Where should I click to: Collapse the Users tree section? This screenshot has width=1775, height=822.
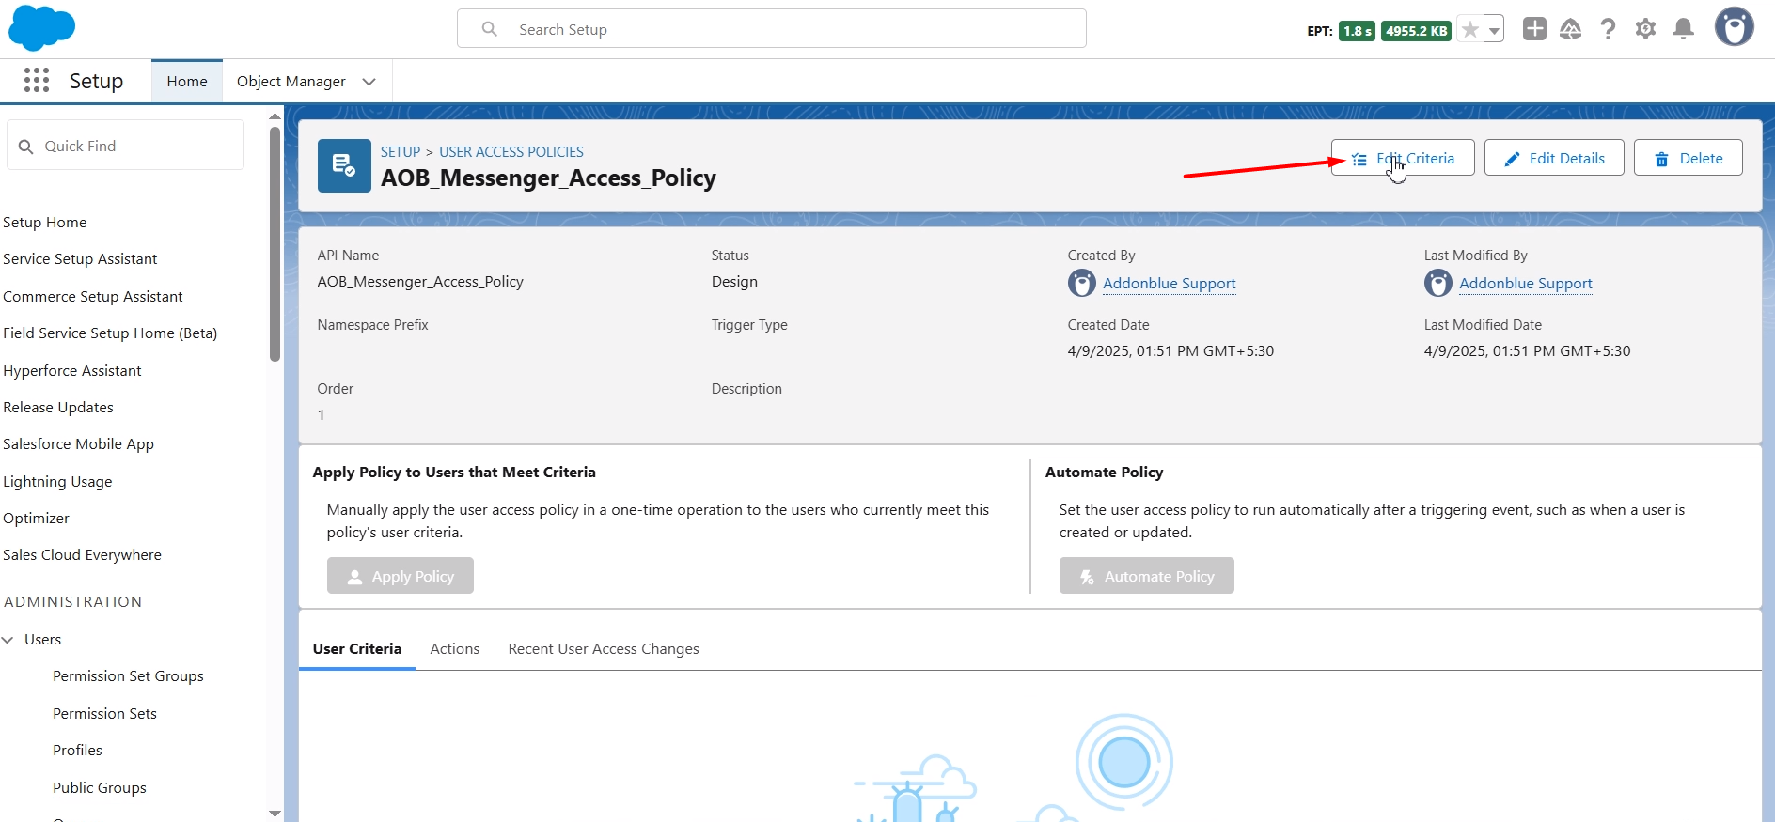point(8,640)
